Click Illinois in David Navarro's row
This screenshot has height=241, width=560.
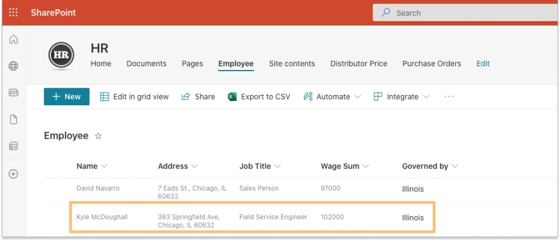413,189
